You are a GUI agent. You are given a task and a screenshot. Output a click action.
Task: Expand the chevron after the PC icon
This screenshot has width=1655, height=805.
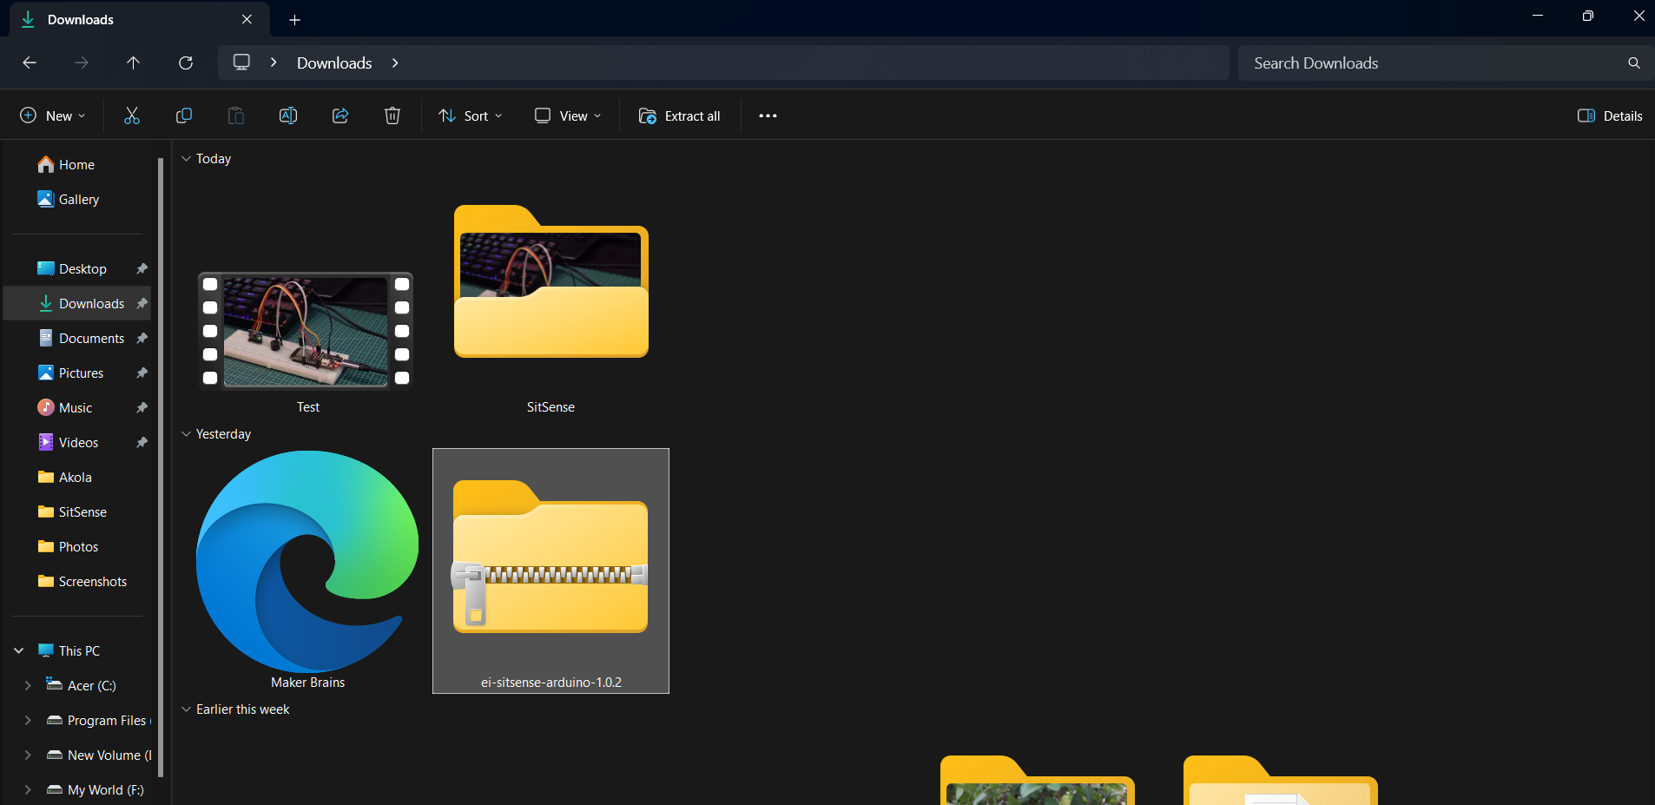(x=274, y=63)
